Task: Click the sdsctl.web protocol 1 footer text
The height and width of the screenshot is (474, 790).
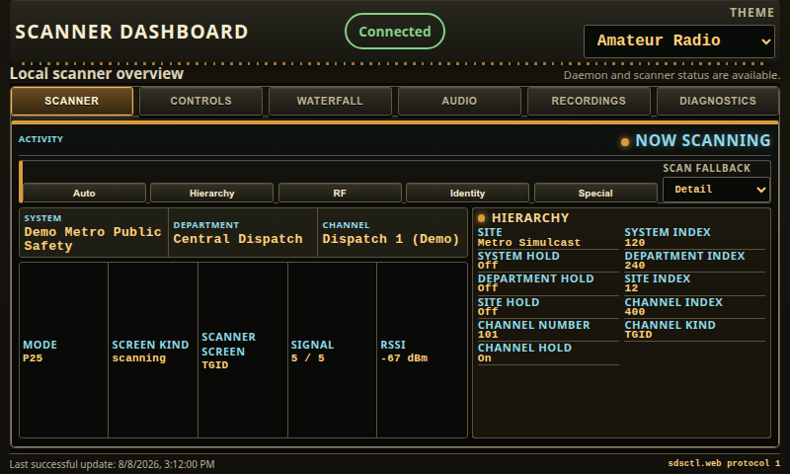Action: click(x=724, y=463)
